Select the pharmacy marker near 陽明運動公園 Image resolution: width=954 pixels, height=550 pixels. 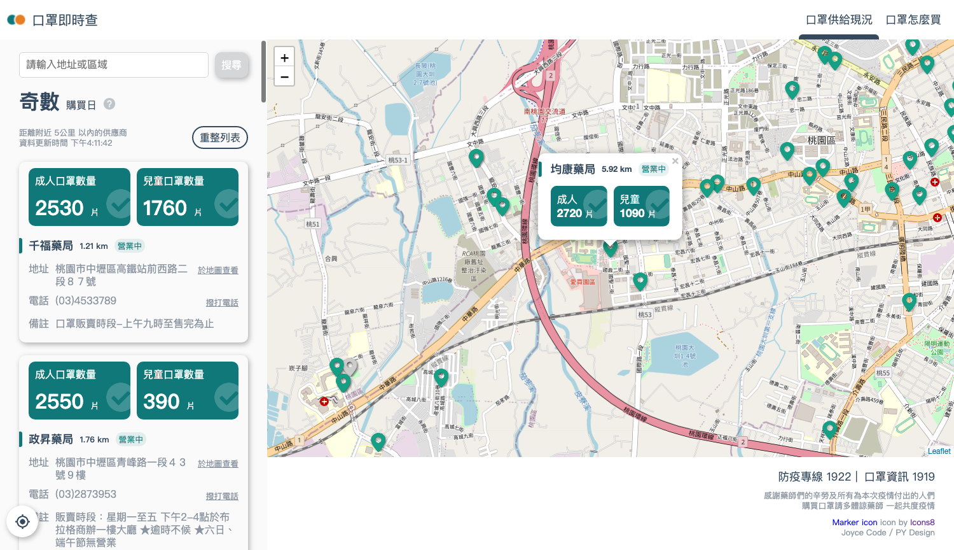(x=909, y=302)
